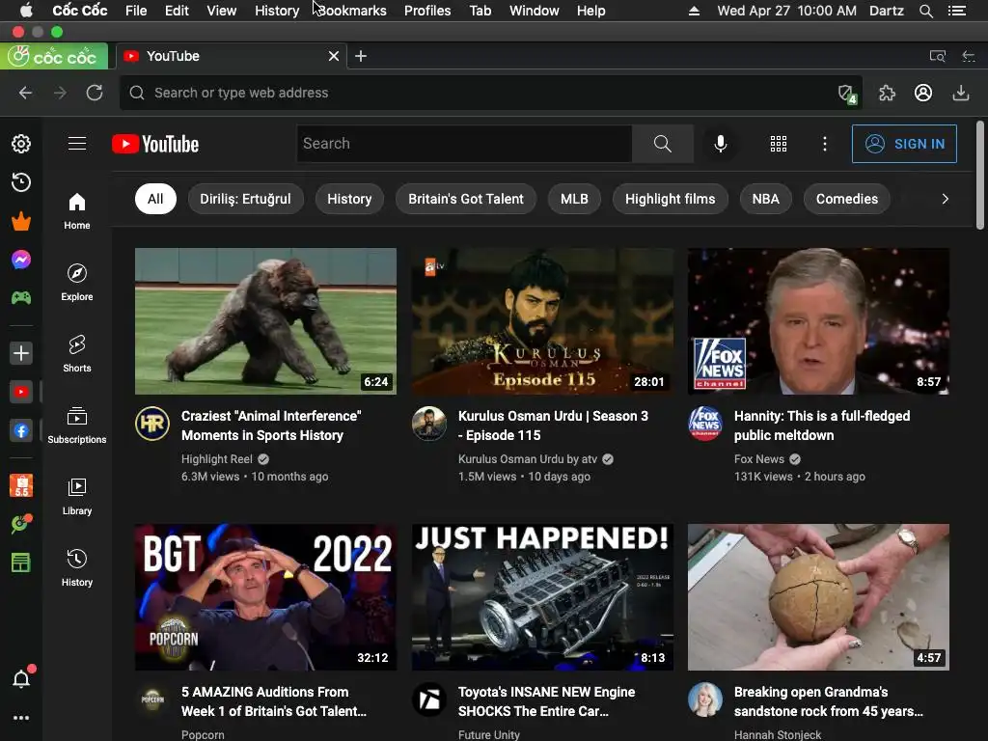This screenshot has height=741, width=988.
Task: Click the YouTube search magnifier button
Action: [662, 144]
